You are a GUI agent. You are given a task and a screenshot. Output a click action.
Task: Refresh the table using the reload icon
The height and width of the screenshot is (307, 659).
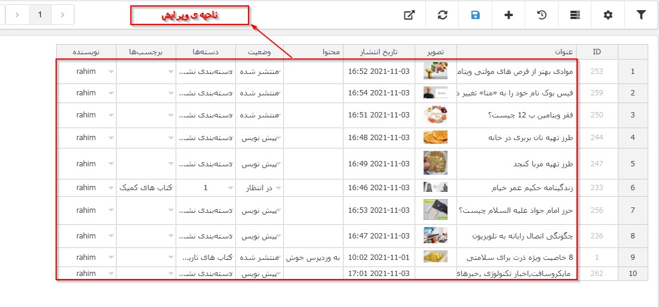tap(442, 15)
